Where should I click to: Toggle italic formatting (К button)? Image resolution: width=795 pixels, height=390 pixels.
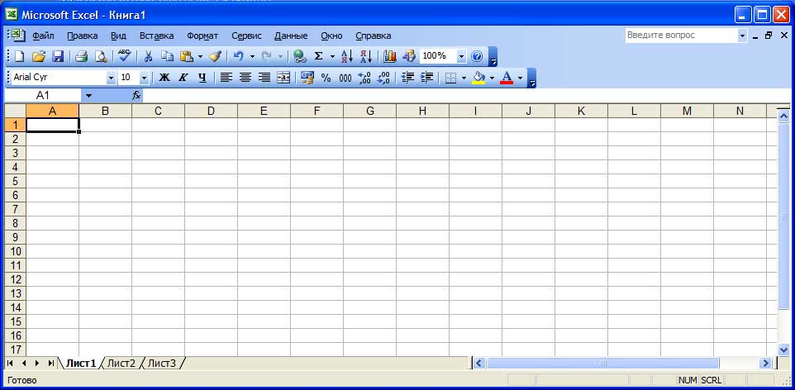pos(183,78)
